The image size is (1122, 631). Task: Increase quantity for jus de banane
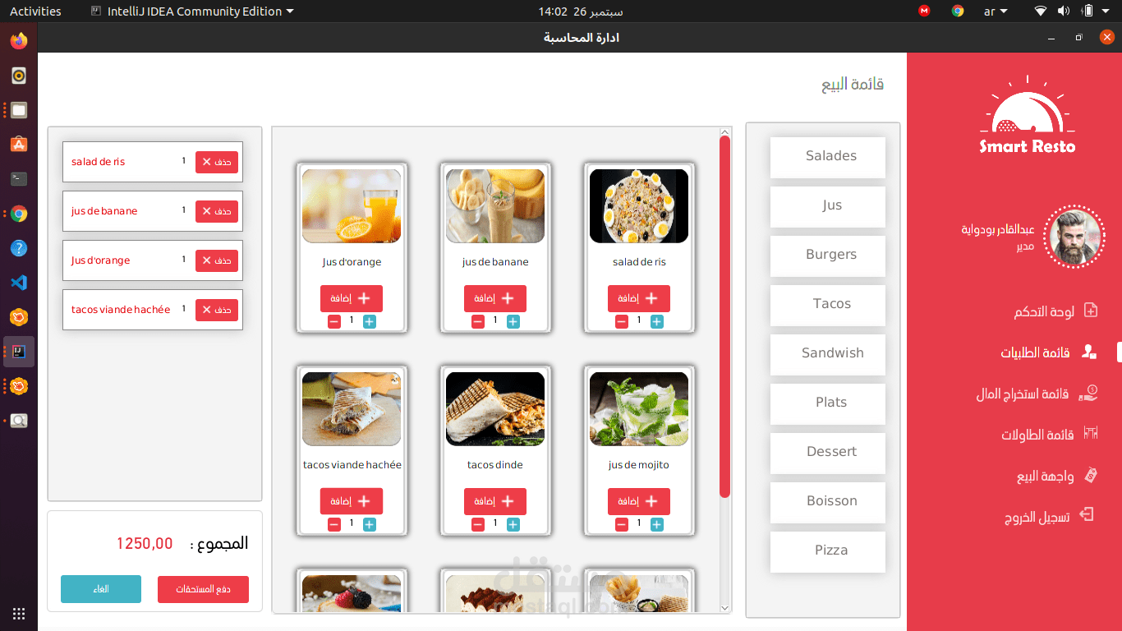513,322
